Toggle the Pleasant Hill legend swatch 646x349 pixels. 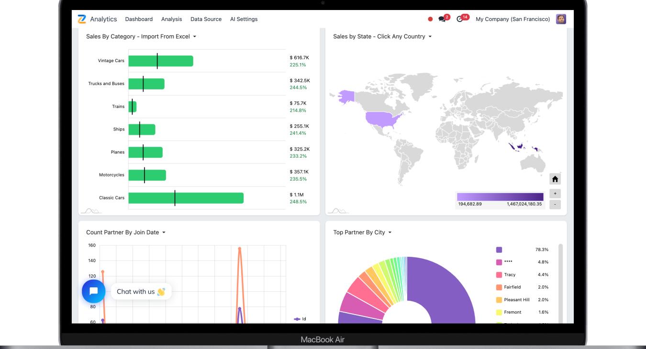pyautogui.click(x=499, y=300)
